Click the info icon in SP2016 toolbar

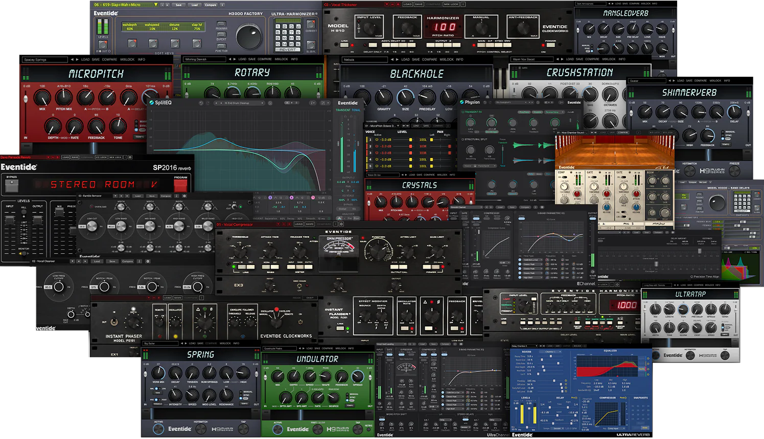[x=125, y=158]
